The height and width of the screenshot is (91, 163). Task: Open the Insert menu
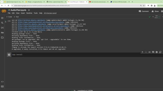pos(23,13)
